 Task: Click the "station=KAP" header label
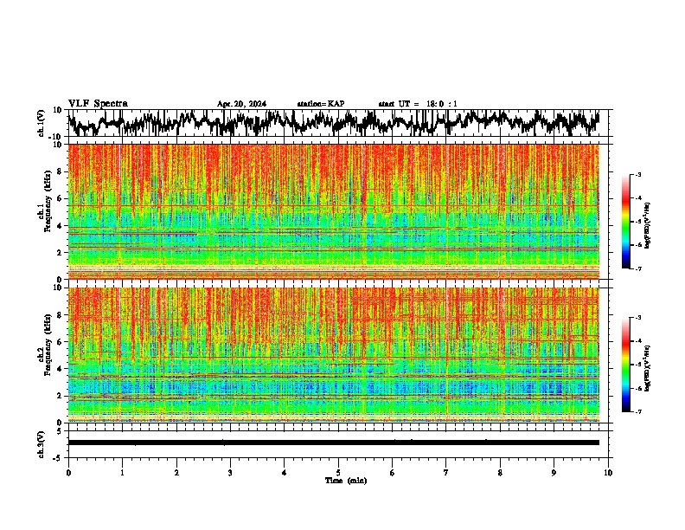321,104
